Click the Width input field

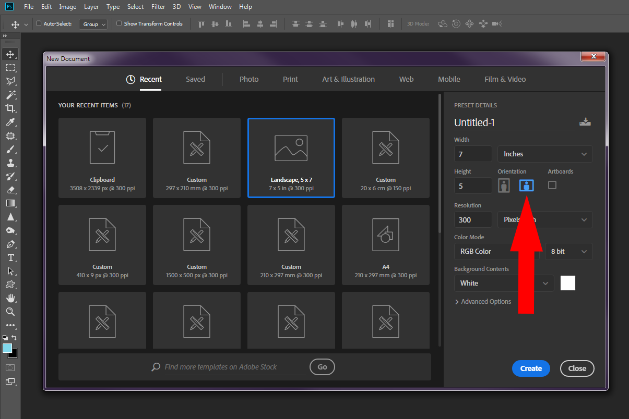473,154
